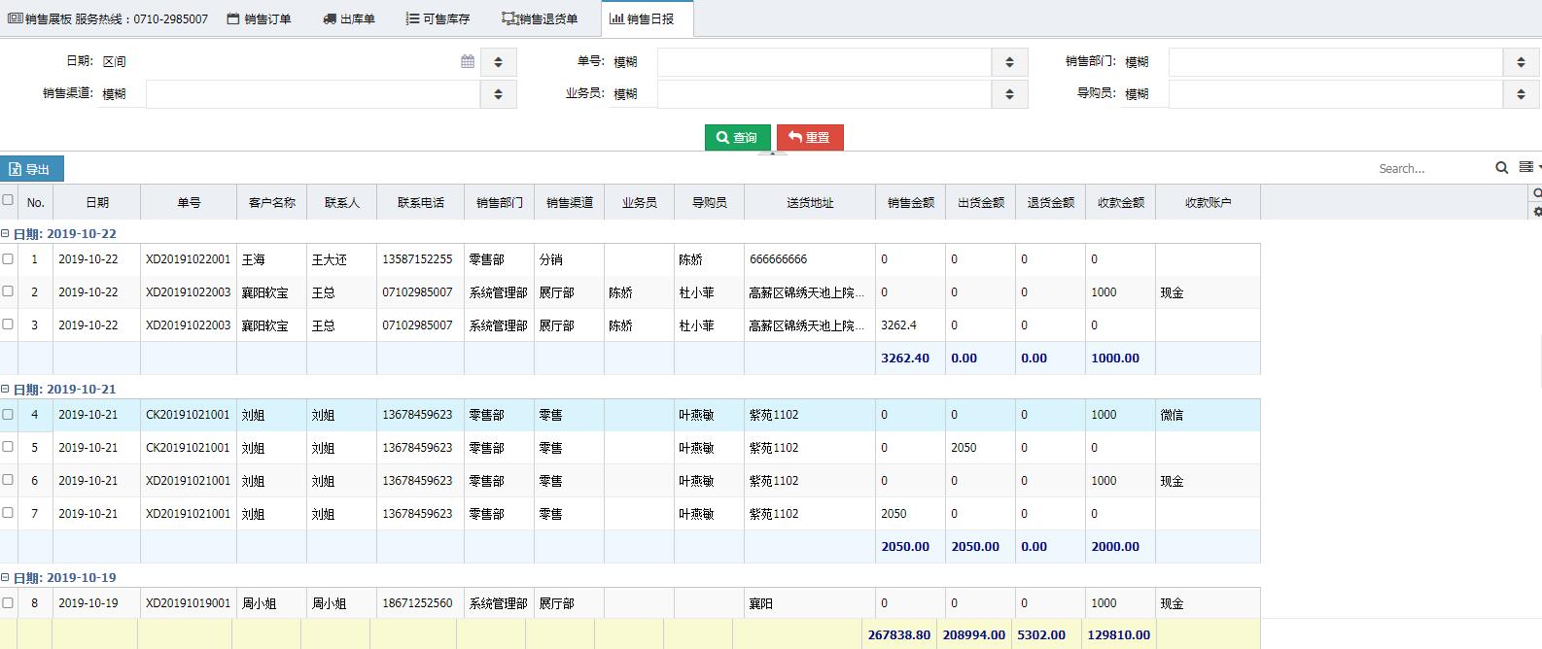Viewport: 1542px width, 649px height.
Task: Click the magnifier icon above the gear icon
Action: 1537,193
